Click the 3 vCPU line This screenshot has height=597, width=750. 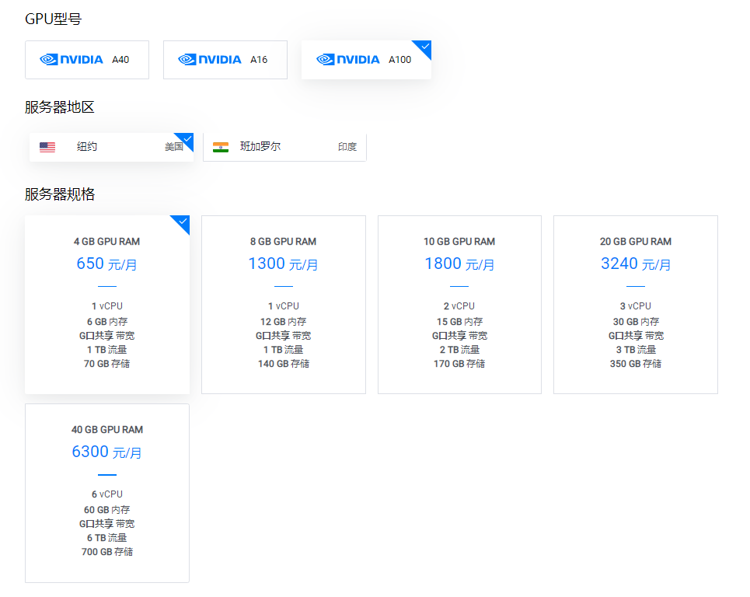(636, 306)
